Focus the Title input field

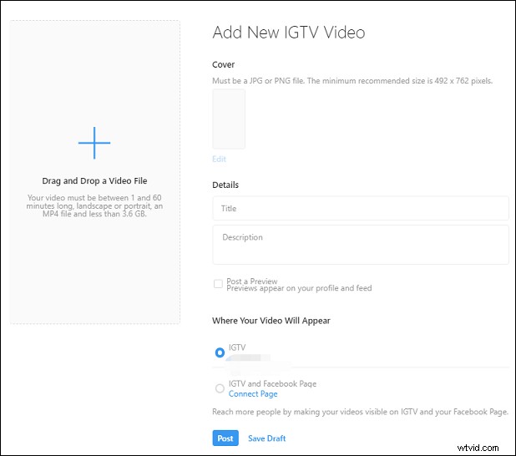click(361, 209)
